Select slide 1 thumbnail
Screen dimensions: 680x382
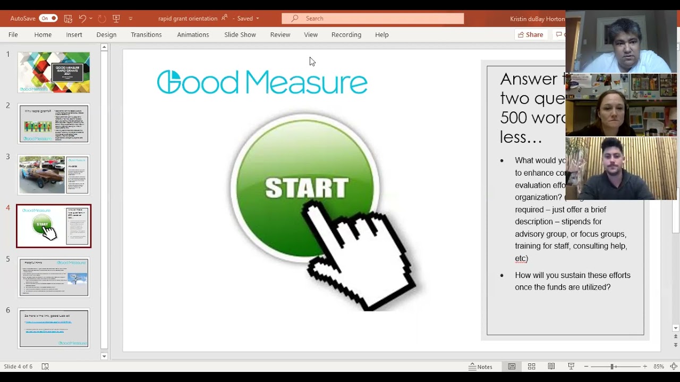(x=54, y=72)
